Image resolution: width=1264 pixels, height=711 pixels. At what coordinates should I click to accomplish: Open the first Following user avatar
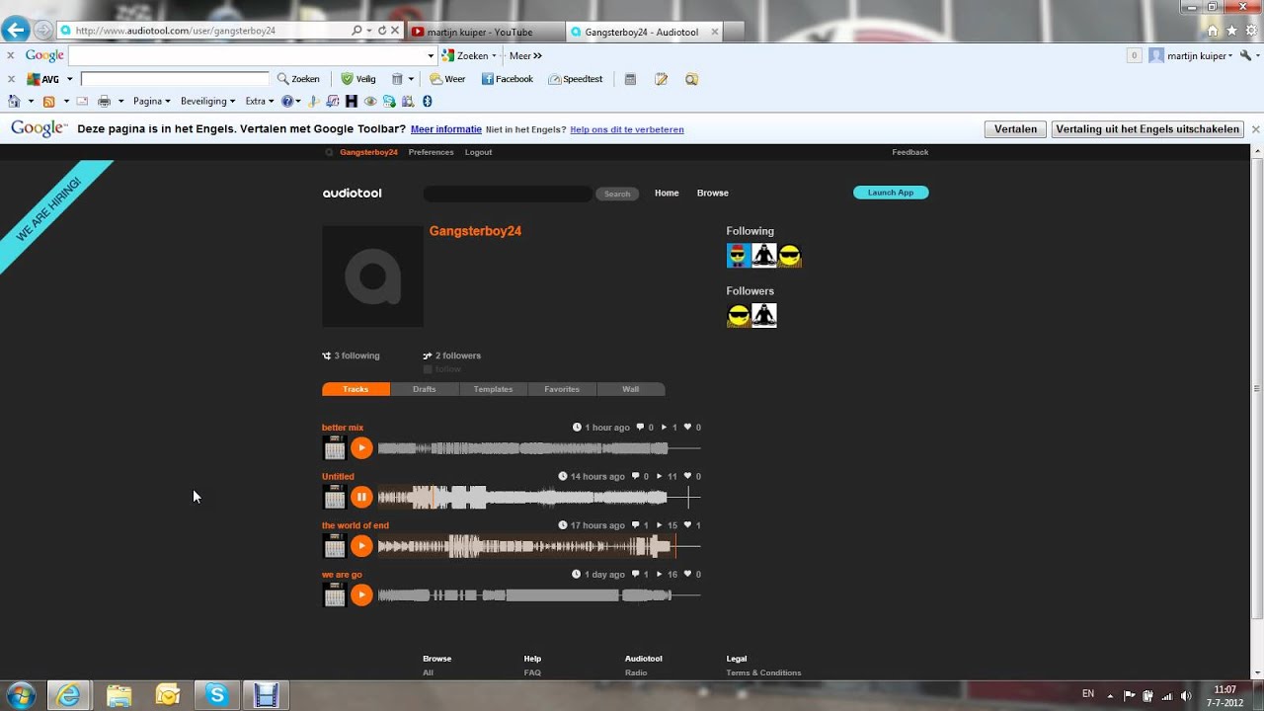pos(739,256)
